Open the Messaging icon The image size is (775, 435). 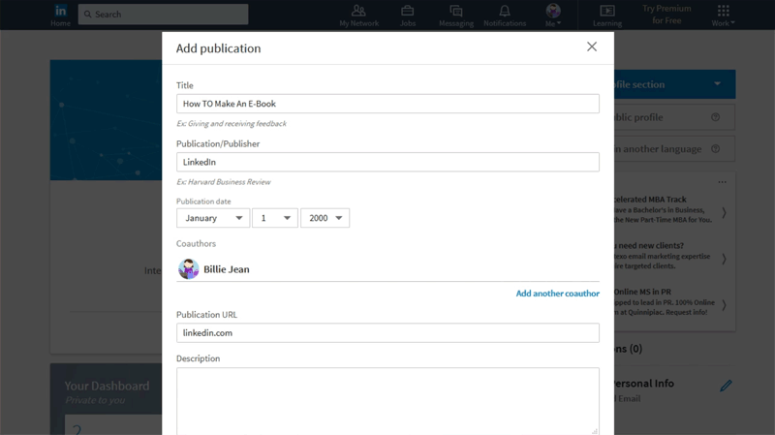click(455, 12)
